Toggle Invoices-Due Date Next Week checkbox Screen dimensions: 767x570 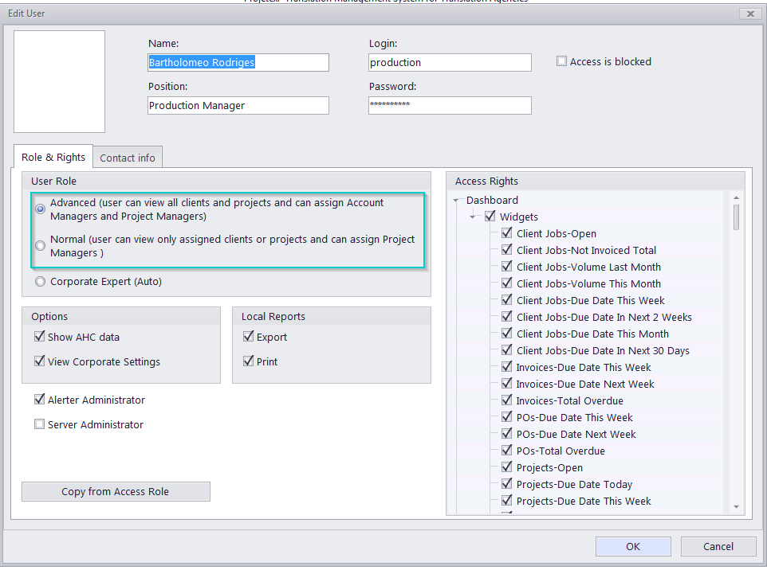[507, 384]
